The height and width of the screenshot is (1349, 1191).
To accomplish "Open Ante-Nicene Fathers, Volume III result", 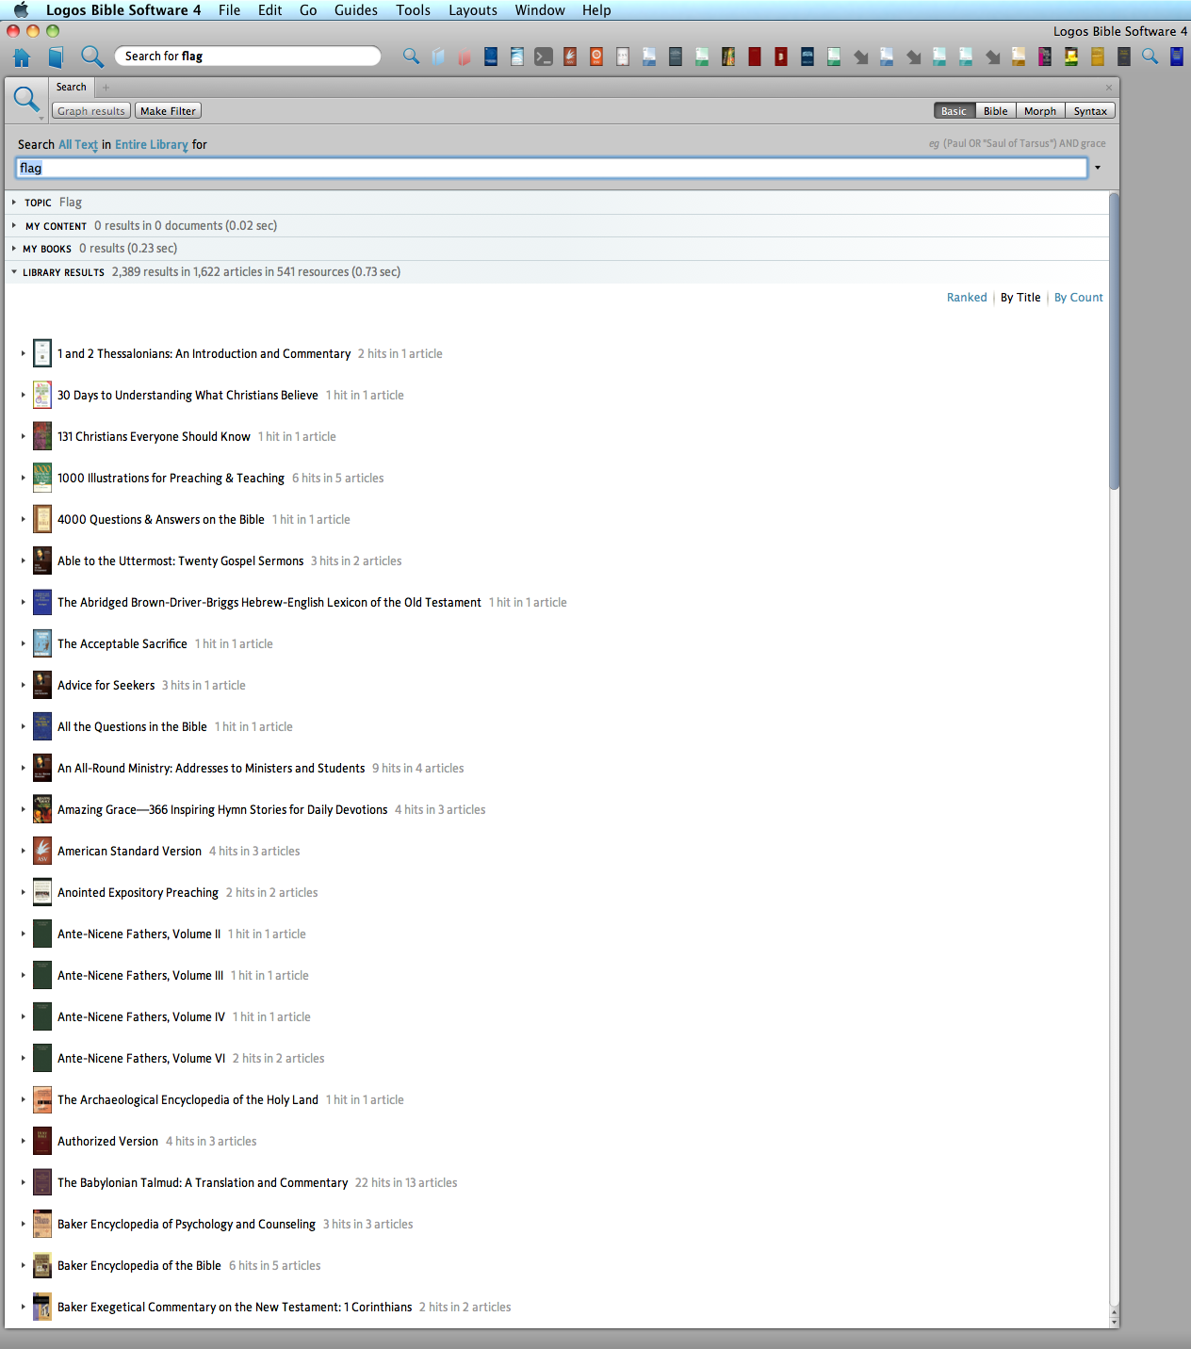I will click(x=140, y=976).
